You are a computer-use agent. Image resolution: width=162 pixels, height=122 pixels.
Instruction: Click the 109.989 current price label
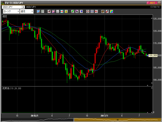pos(153,55)
